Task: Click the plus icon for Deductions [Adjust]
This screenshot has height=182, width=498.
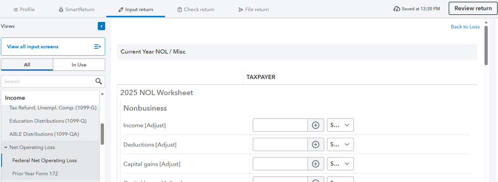Action: (315, 145)
